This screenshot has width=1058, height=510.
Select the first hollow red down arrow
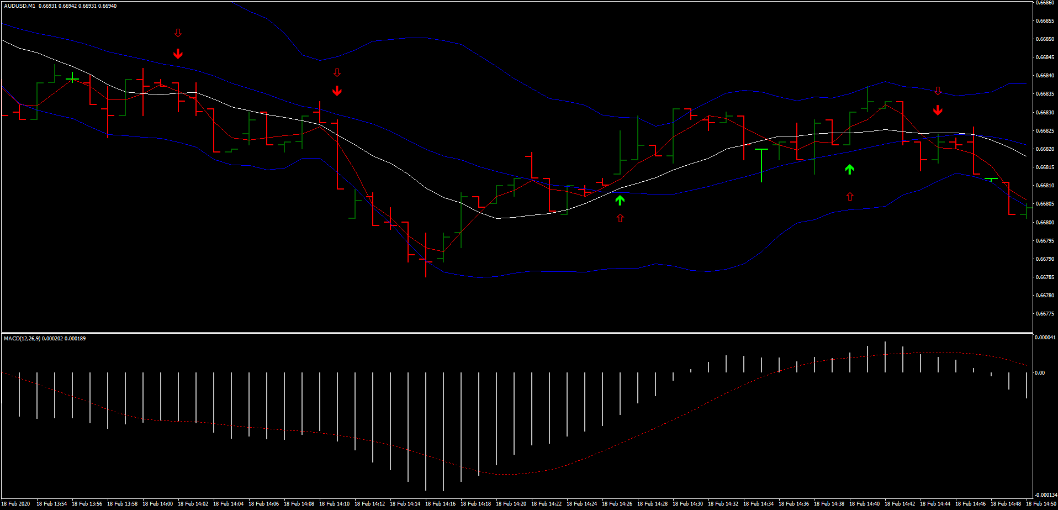pos(178,33)
